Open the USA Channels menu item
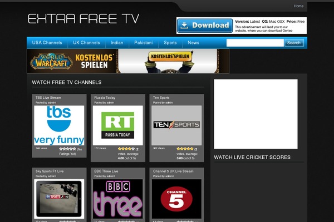 pos(47,43)
